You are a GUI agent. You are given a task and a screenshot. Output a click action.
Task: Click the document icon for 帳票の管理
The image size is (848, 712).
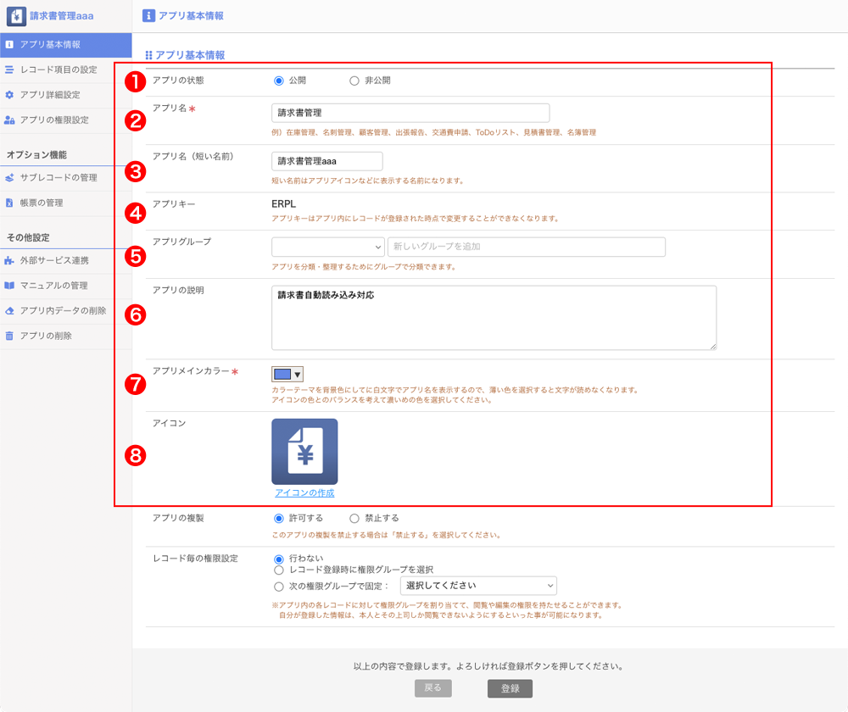click(x=9, y=203)
